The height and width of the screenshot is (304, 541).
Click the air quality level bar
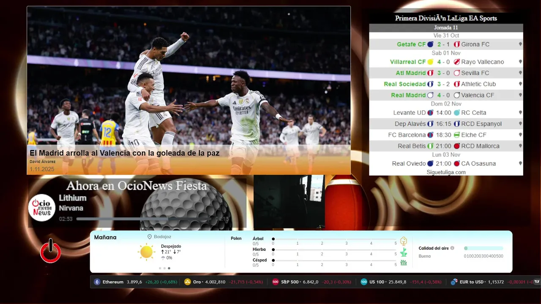(x=484, y=248)
